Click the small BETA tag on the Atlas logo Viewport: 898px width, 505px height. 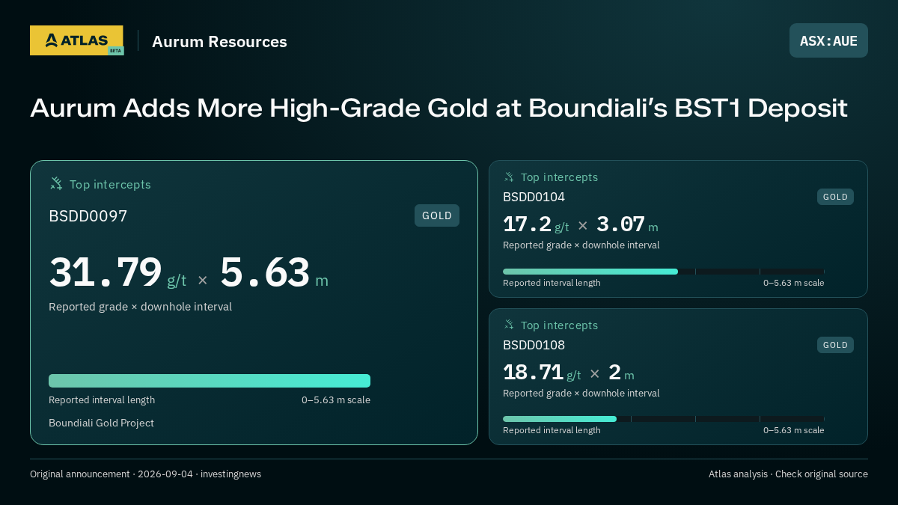(x=115, y=51)
